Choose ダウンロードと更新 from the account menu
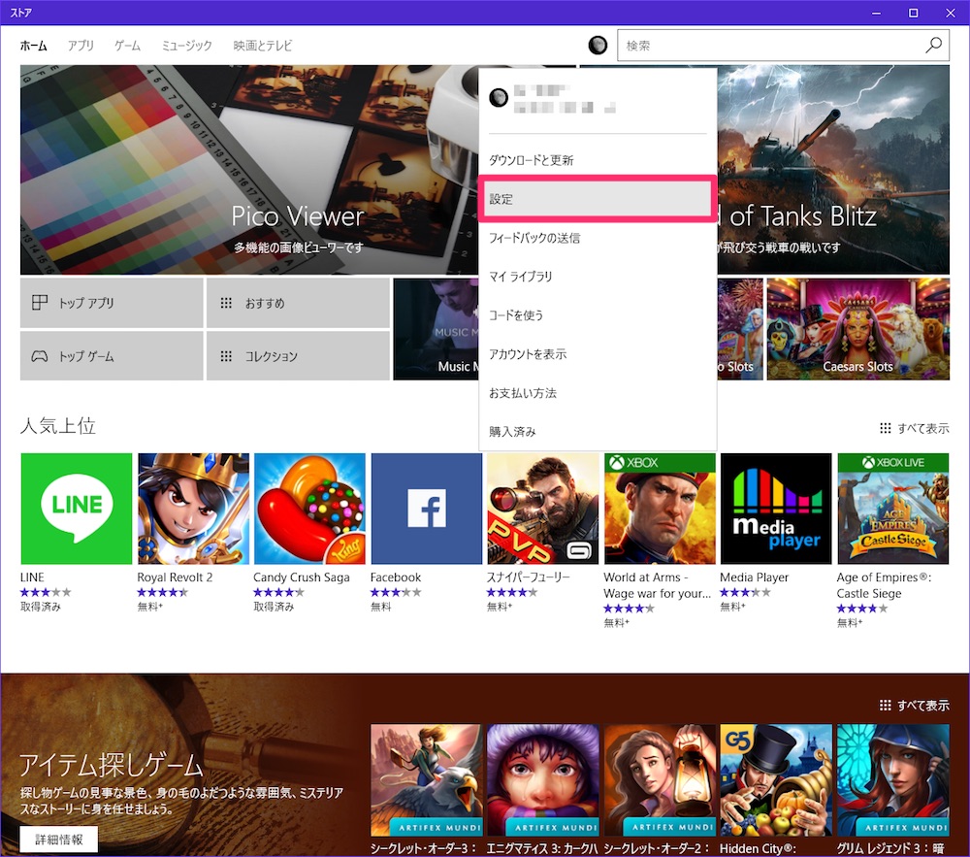970x857 pixels. (x=598, y=160)
